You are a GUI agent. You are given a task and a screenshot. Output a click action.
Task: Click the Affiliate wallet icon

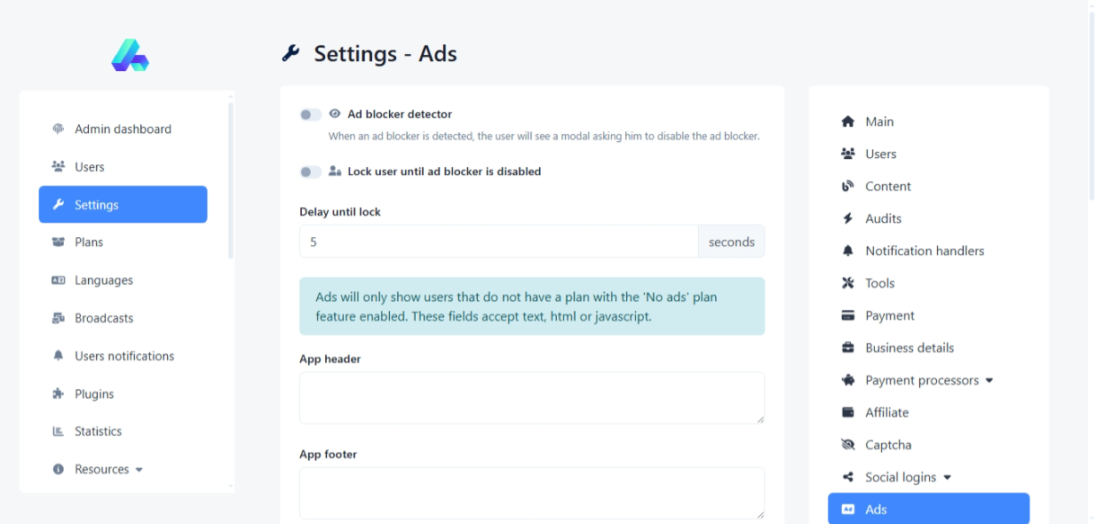point(847,413)
